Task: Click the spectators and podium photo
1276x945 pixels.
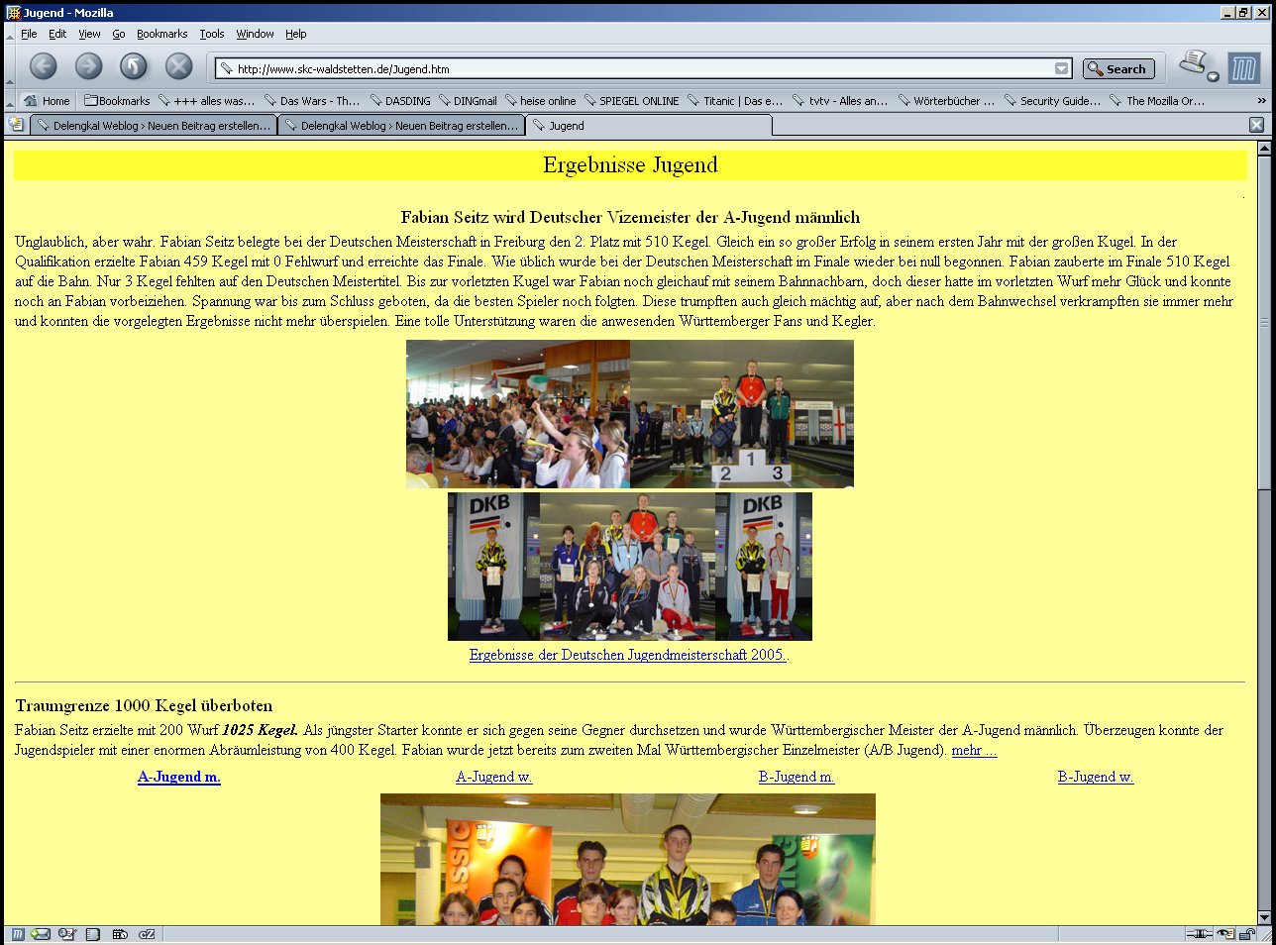Action: point(630,414)
